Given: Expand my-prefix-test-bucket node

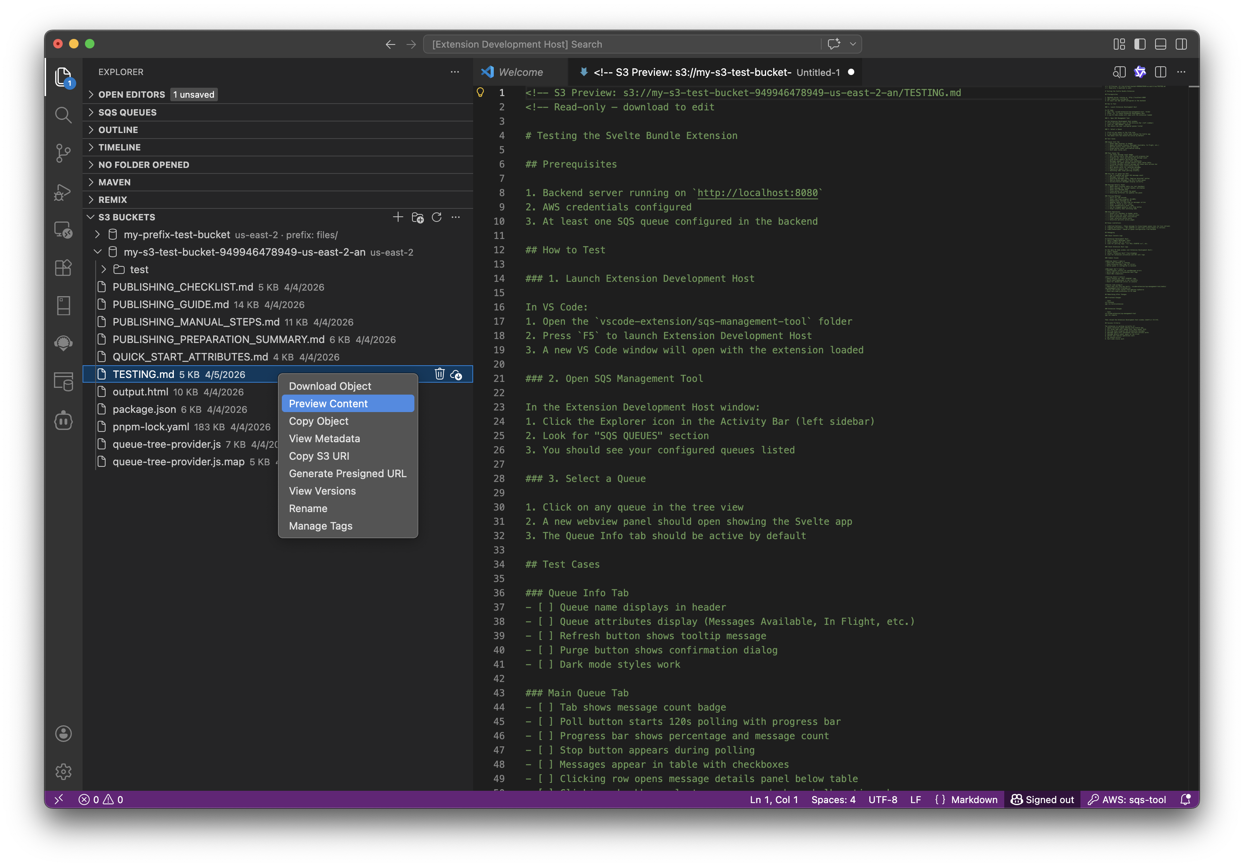Looking at the screenshot, I should 98,235.
